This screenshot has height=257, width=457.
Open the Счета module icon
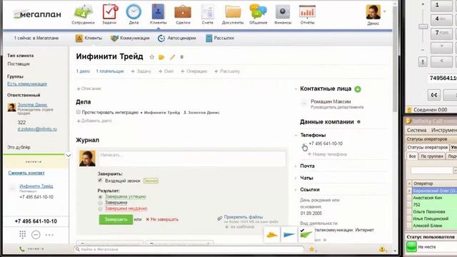pos(208,12)
